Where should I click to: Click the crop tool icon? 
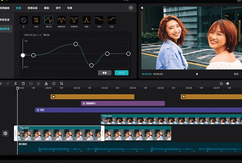tap(62, 83)
